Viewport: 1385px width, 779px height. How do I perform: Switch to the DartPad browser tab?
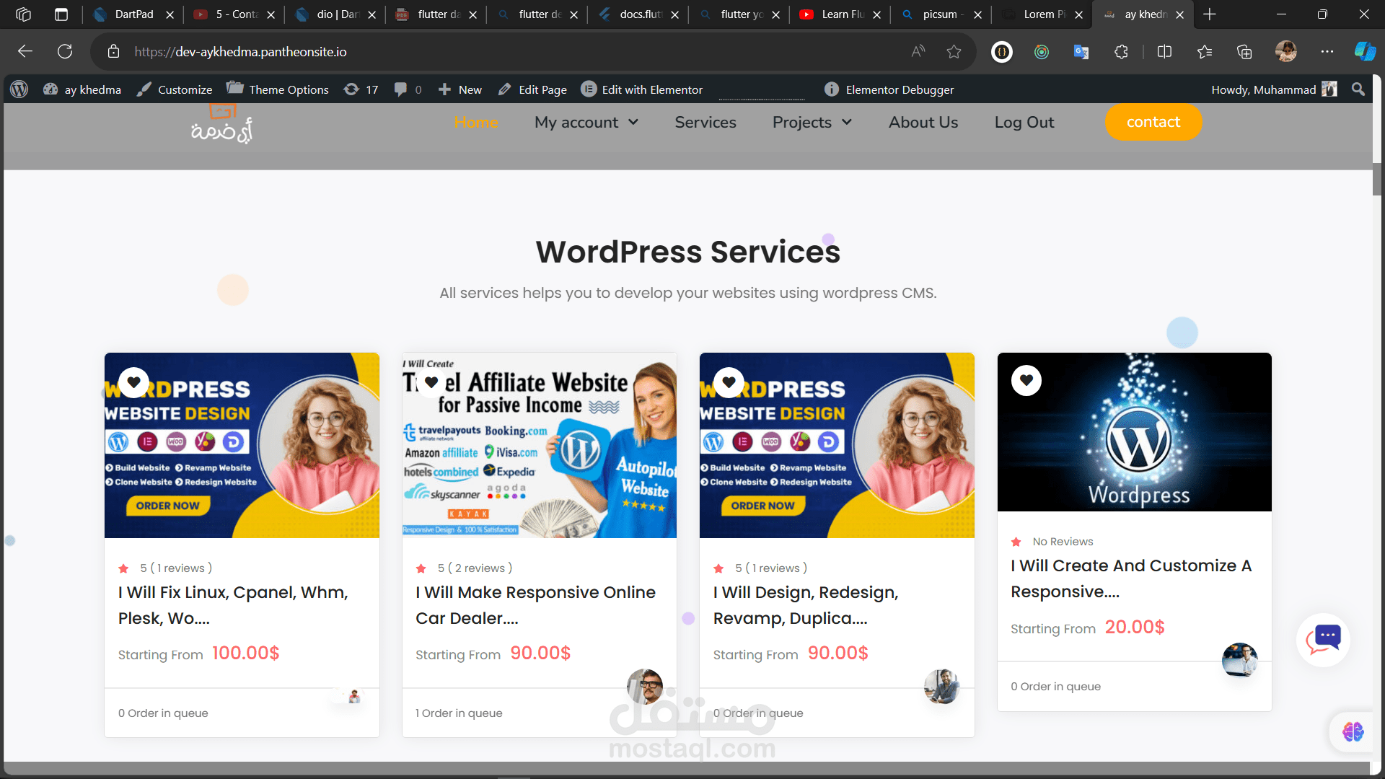pos(133,14)
